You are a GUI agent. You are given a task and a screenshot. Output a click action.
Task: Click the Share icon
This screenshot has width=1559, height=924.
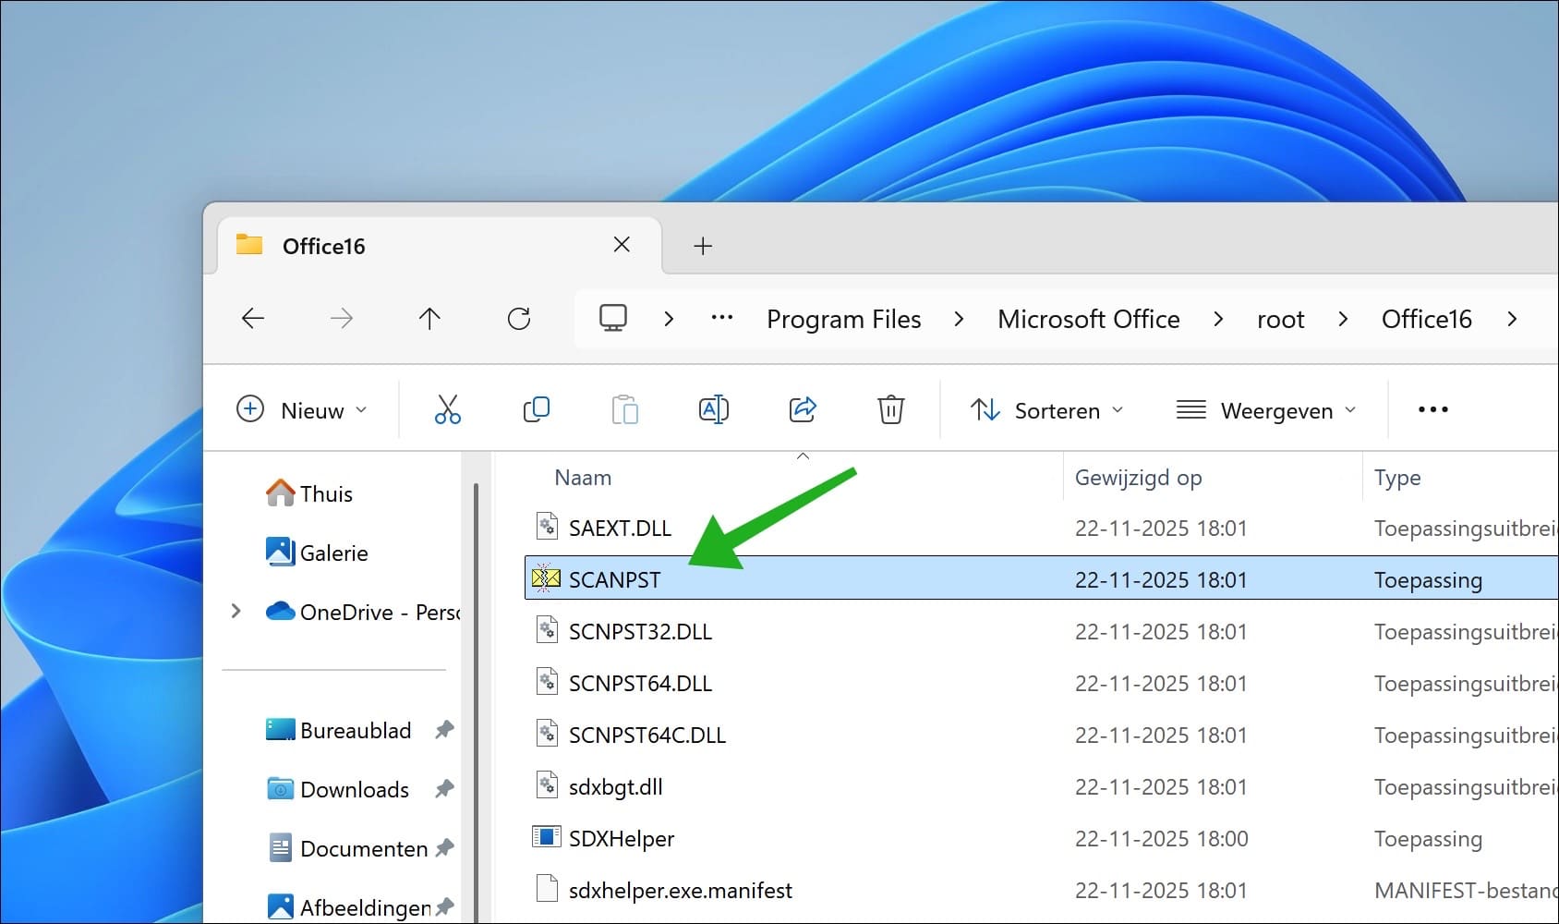tap(803, 409)
